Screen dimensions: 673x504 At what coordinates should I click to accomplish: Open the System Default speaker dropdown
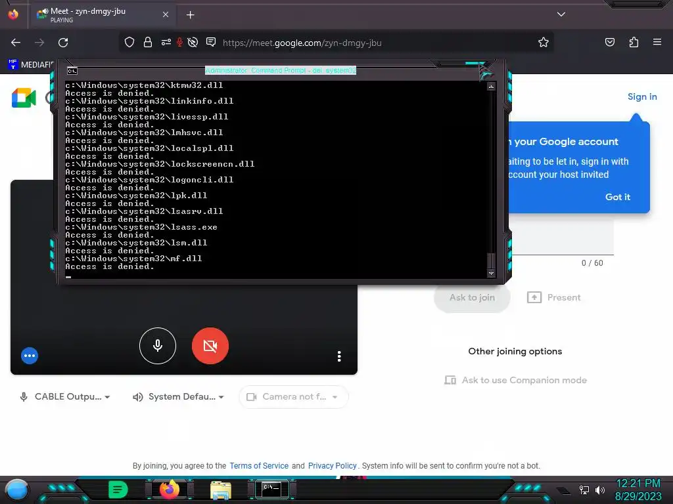point(179,397)
